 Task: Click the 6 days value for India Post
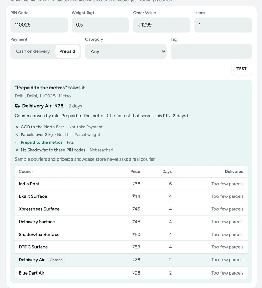click(170, 184)
